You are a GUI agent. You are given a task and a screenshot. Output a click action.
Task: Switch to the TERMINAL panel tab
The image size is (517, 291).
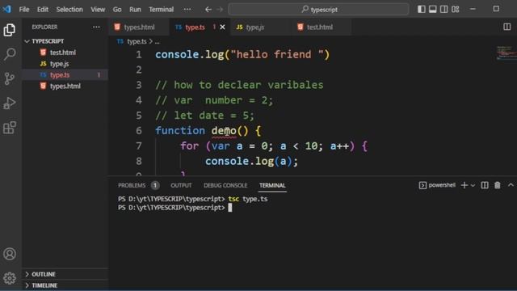272,185
